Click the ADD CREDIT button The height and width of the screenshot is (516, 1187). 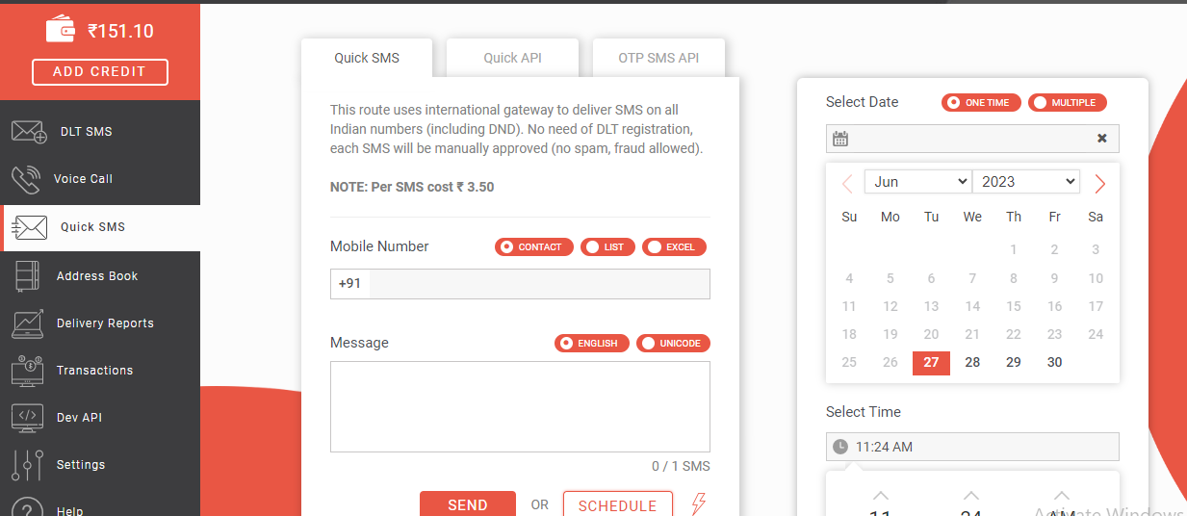100,72
